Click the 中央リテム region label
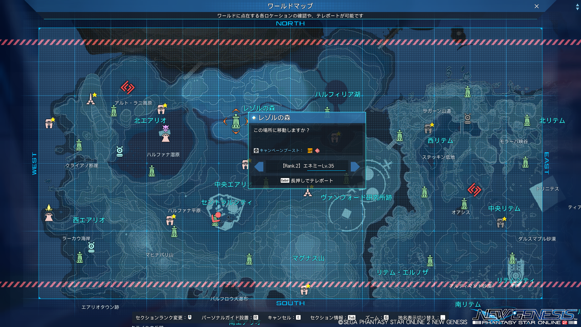The image size is (581, 327). click(504, 208)
